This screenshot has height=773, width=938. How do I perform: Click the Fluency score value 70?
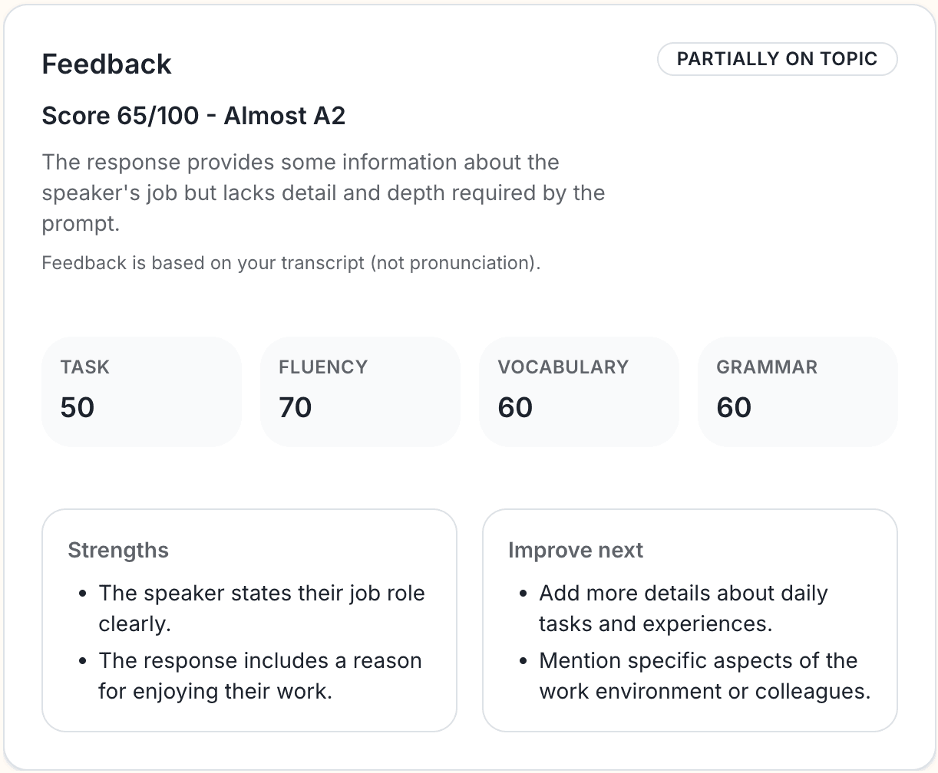296,407
